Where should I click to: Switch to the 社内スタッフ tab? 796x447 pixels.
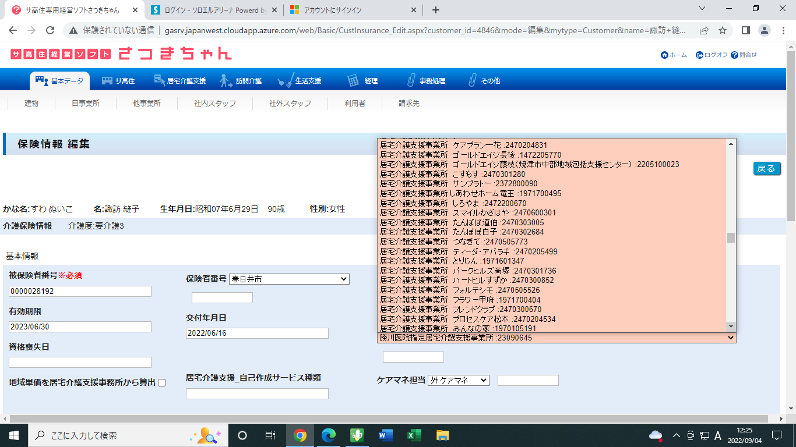(x=215, y=103)
